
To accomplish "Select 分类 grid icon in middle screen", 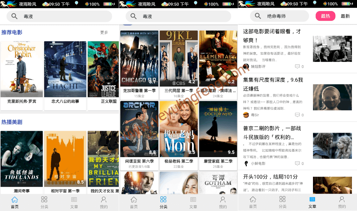I will point(163,199).
